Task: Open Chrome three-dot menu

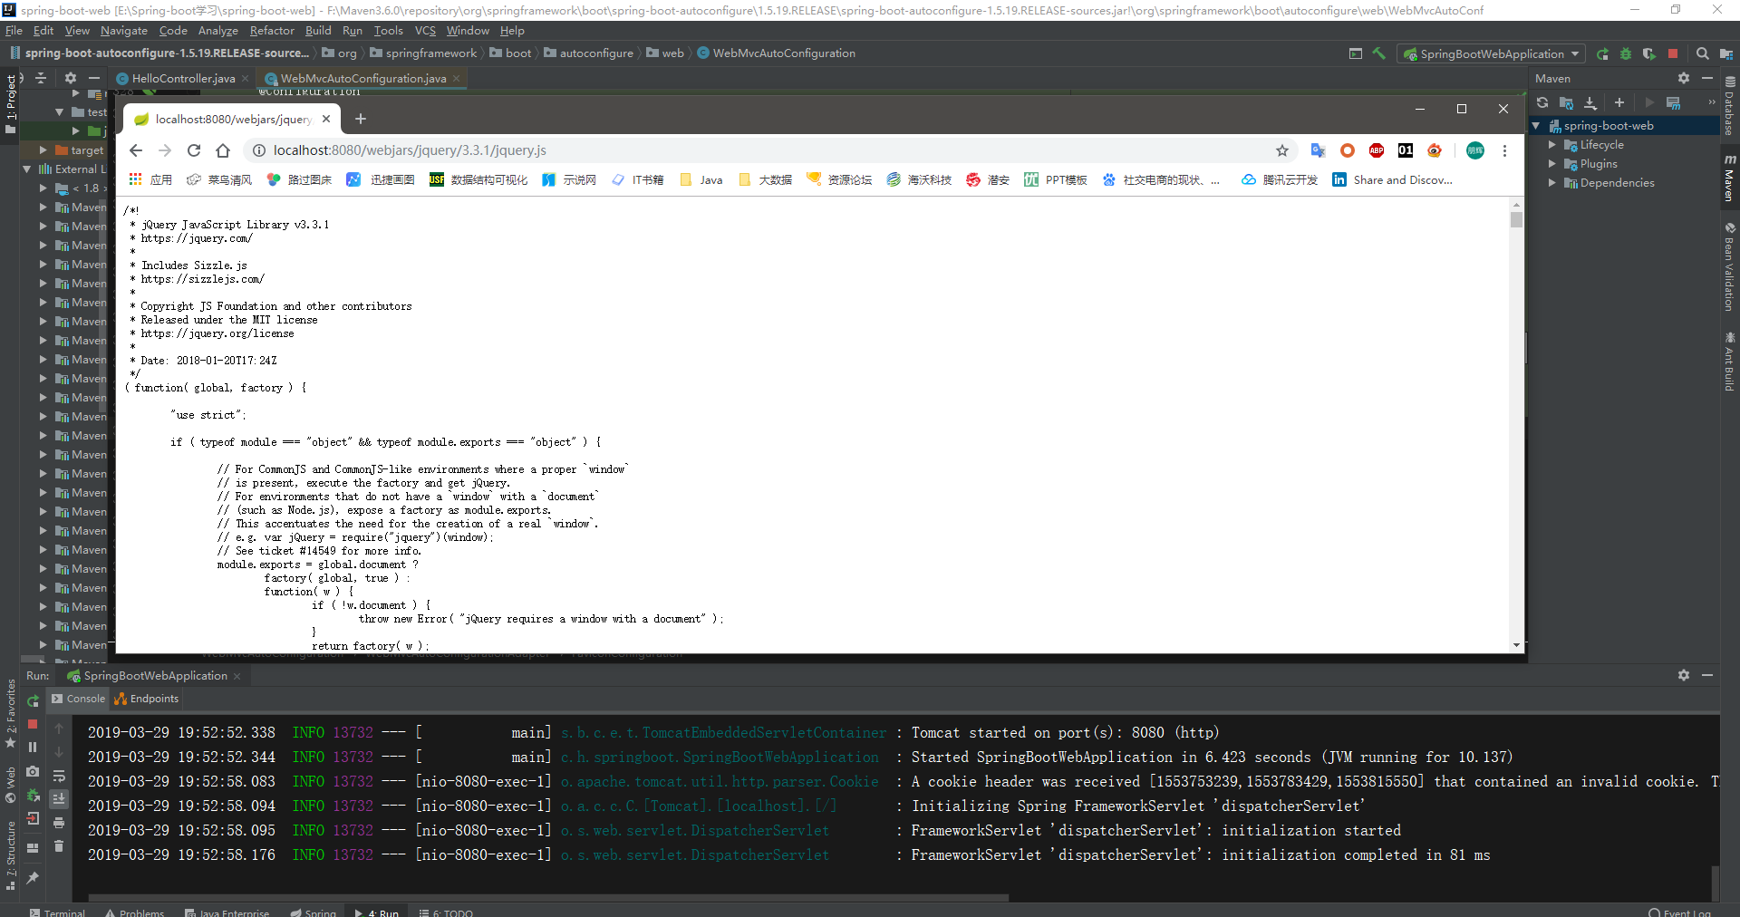Action: [x=1504, y=150]
